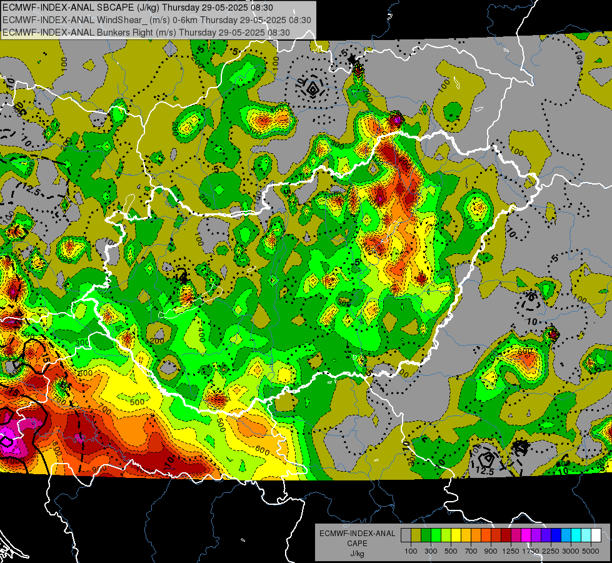Image resolution: width=612 pixels, height=563 pixels.
Task: Click the 1250 legend tick label
Action: tap(511, 551)
